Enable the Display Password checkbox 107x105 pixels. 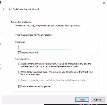coord(19,53)
